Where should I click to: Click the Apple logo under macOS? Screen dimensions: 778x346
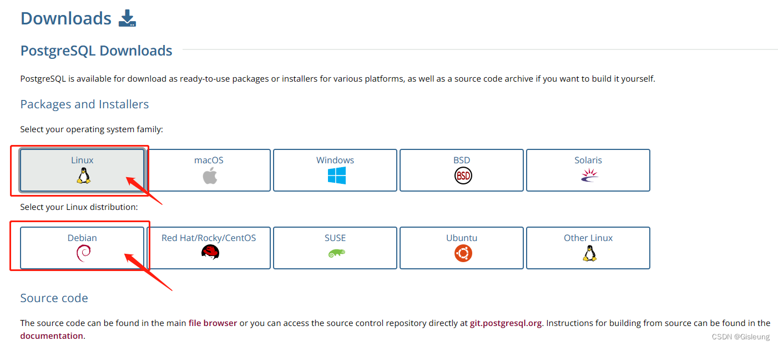coord(209,176)
